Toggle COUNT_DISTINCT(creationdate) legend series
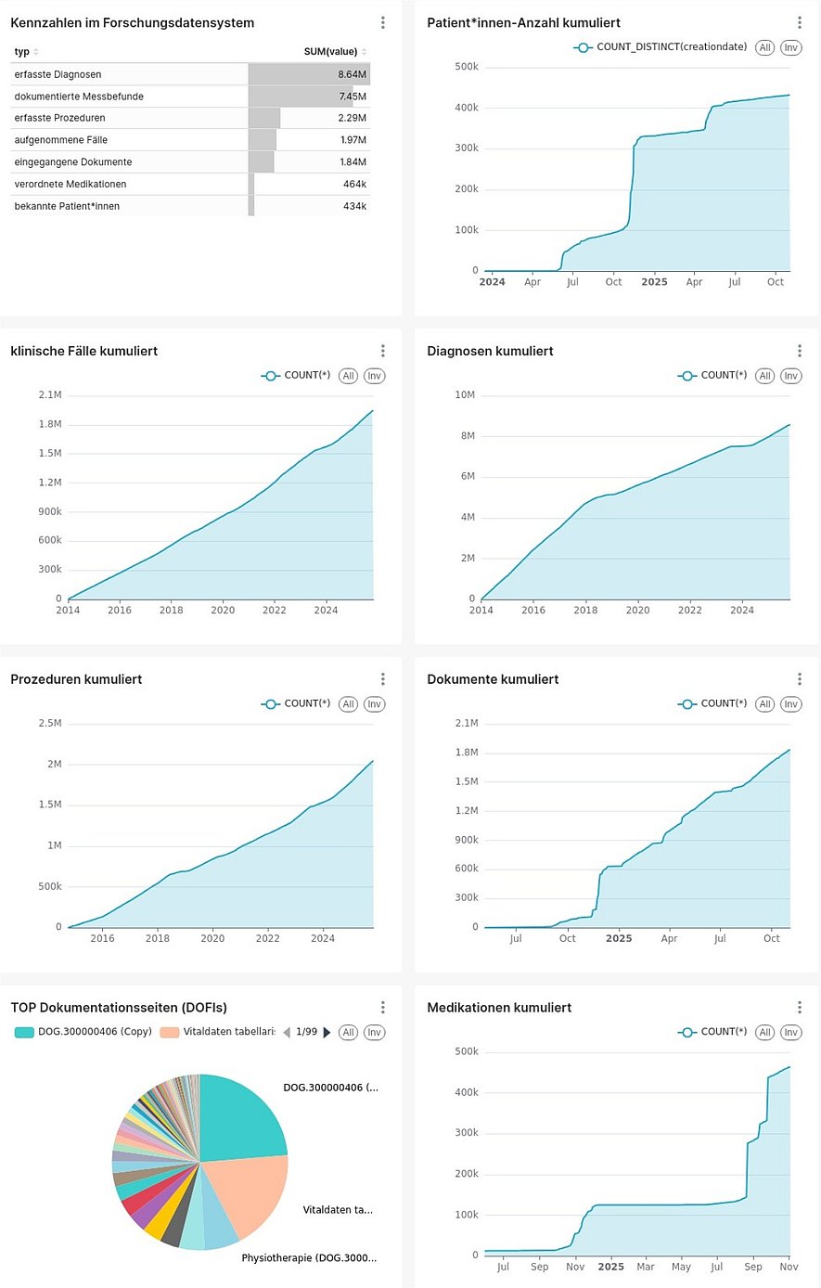 [661, 47]
